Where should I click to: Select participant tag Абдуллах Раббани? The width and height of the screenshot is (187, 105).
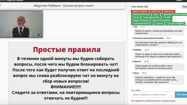point(140,11)
